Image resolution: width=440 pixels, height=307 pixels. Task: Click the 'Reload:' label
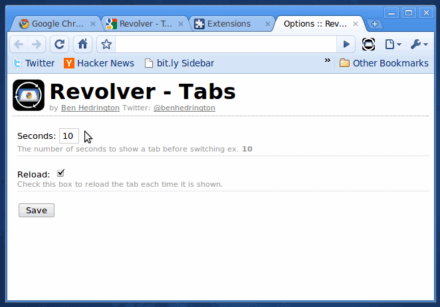click(34, 175)
